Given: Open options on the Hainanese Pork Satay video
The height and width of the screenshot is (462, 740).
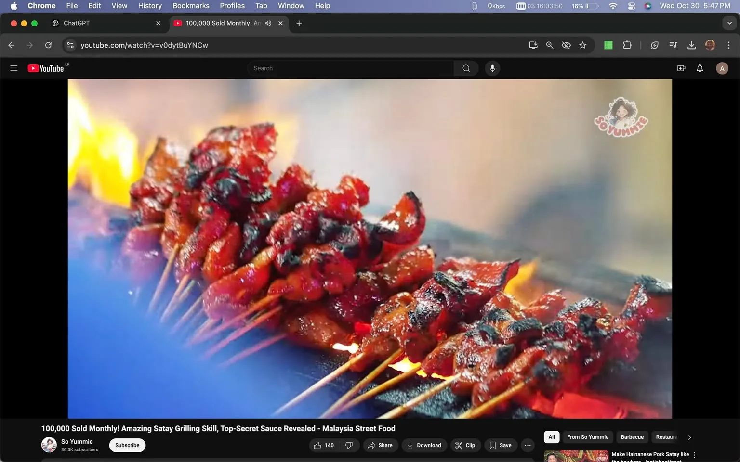Looking at the screenshot, I should tap(694, 454).
